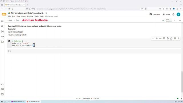
Task: Expand runtime connection options dropdown
Action: tap(174, 20)
